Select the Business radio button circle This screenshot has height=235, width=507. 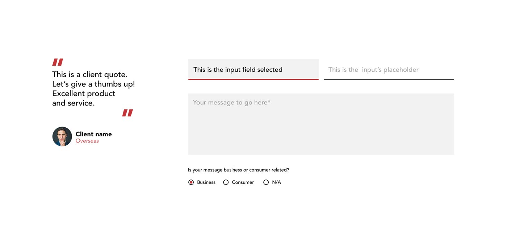click(x=191, y=182)
